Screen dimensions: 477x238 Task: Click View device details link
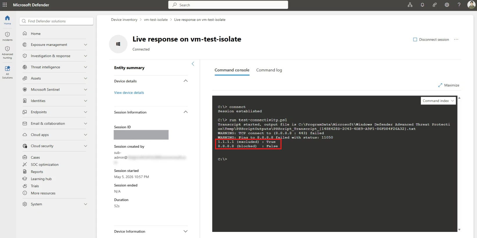(x=129, y=93)
